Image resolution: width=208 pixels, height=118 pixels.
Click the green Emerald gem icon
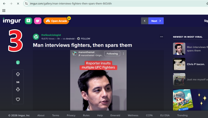coord(18,62)
